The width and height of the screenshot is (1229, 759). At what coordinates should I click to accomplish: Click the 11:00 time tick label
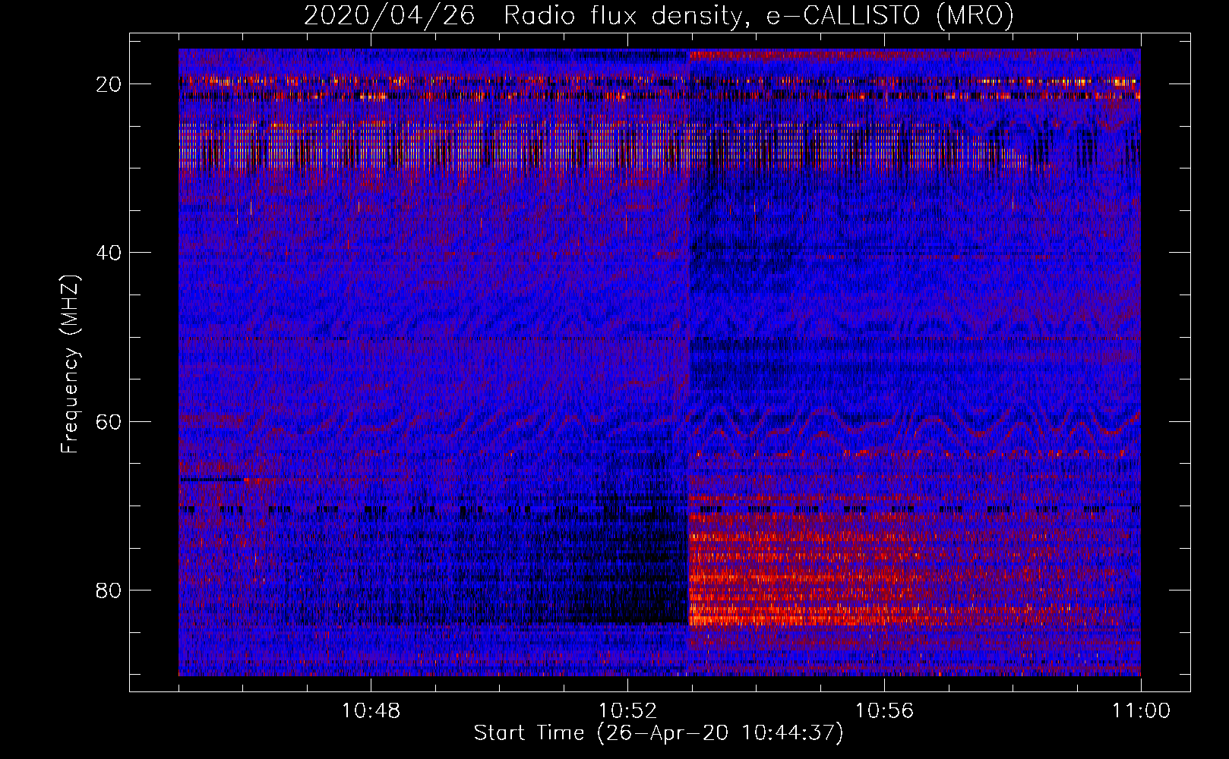click(1141, 711)
